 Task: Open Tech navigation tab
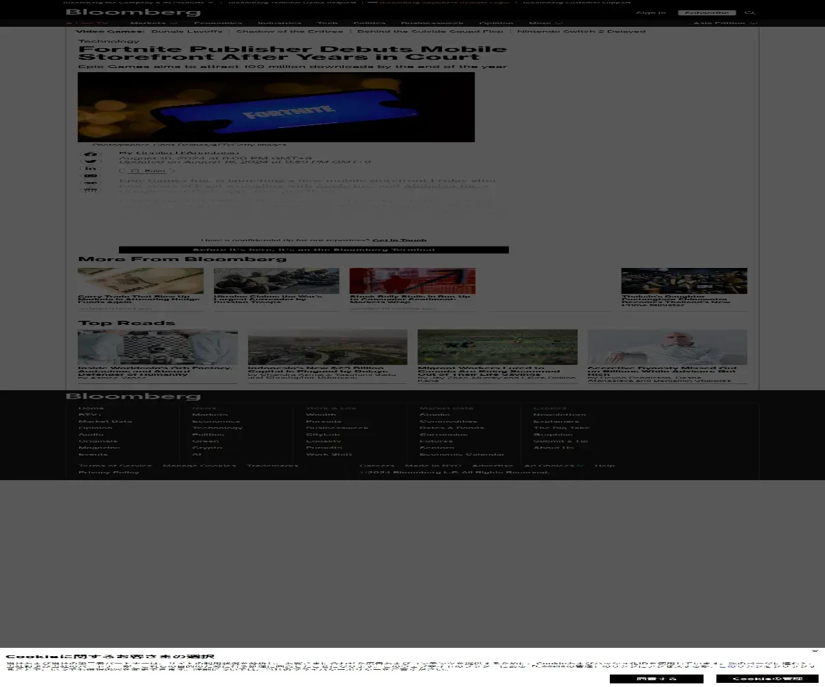click(x=327, y=23)
